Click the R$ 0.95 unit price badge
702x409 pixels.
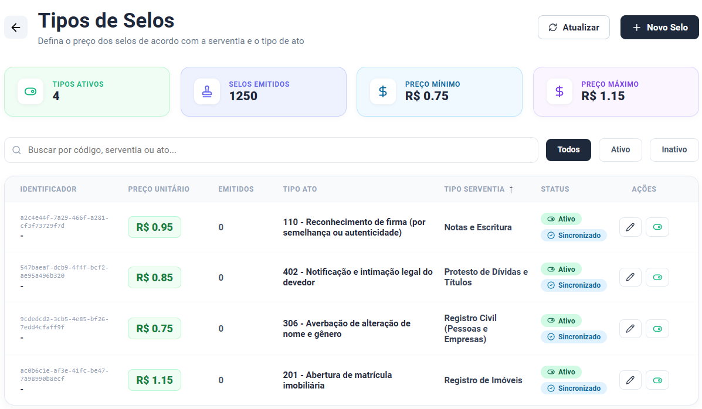click(154, 227)
